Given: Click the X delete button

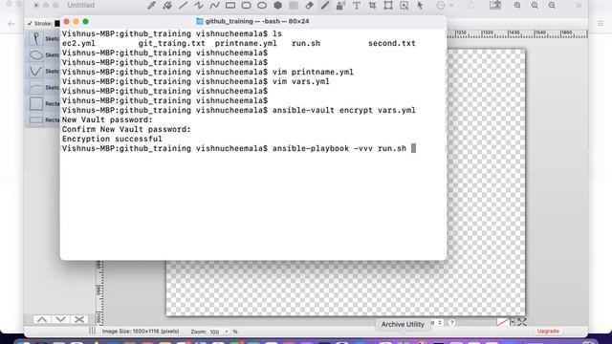Looking at the screenshot, I should [79, 320].
